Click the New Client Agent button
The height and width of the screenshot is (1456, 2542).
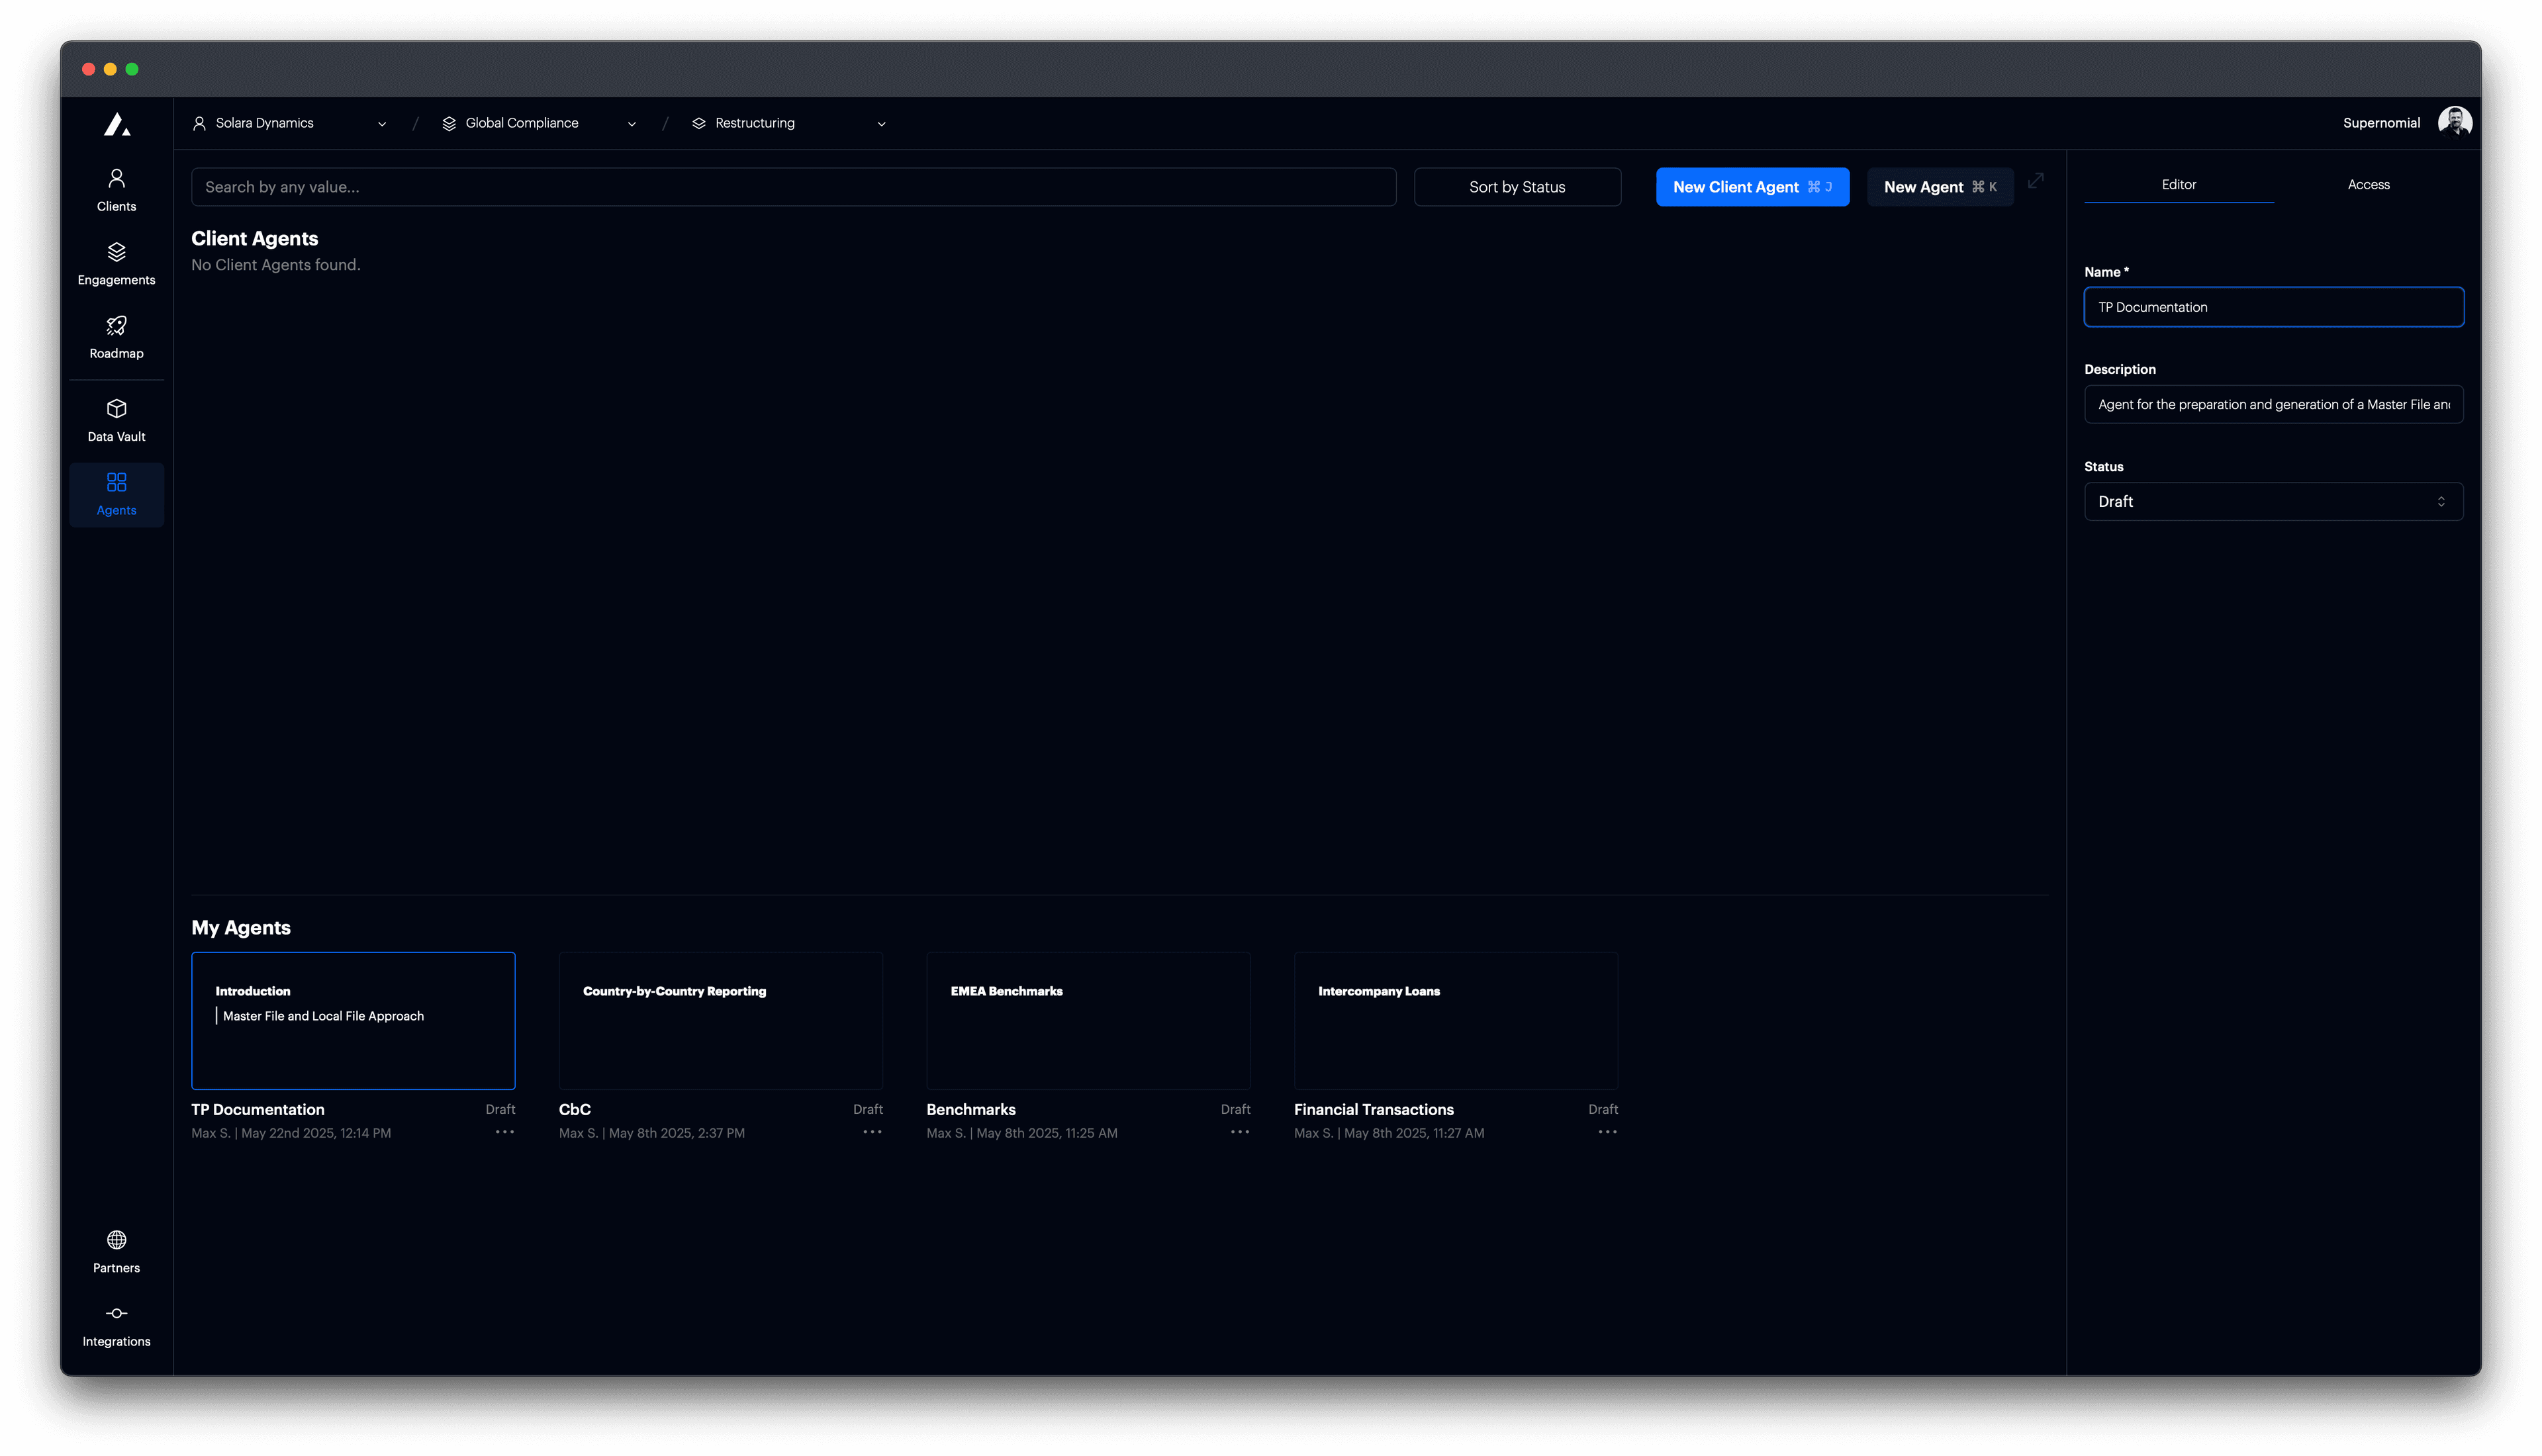pos(1752,186)
